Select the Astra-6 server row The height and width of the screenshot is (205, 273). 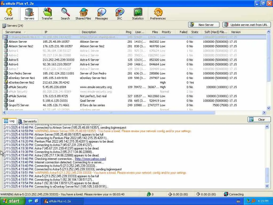point(134,64)
